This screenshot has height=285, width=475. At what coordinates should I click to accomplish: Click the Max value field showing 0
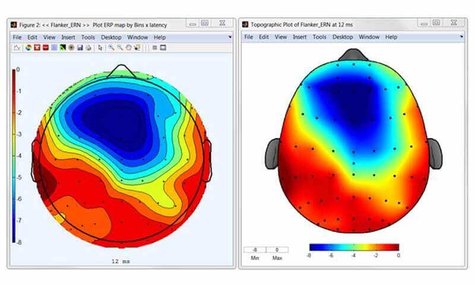(277, 250)
